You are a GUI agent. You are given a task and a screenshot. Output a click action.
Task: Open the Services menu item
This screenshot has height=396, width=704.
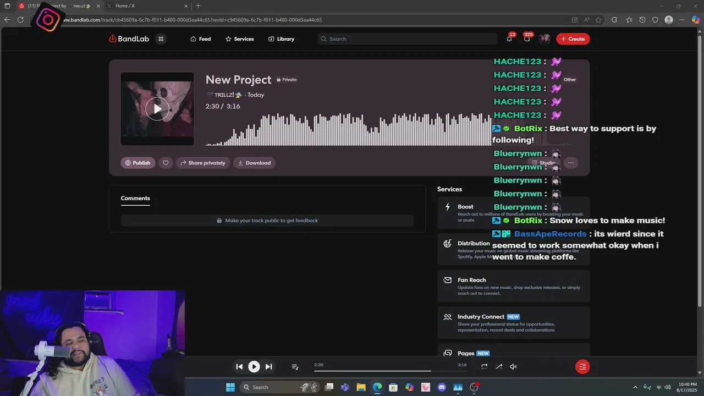pyautogui.click(x=240, y=39)
